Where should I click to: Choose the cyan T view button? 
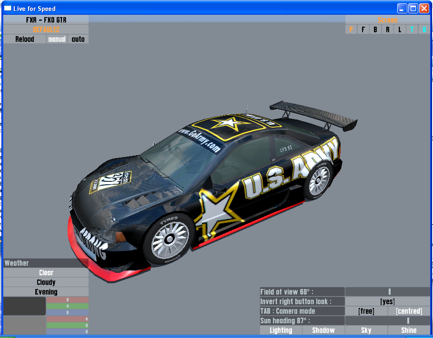pyautogui.click(x=412, y=30)
